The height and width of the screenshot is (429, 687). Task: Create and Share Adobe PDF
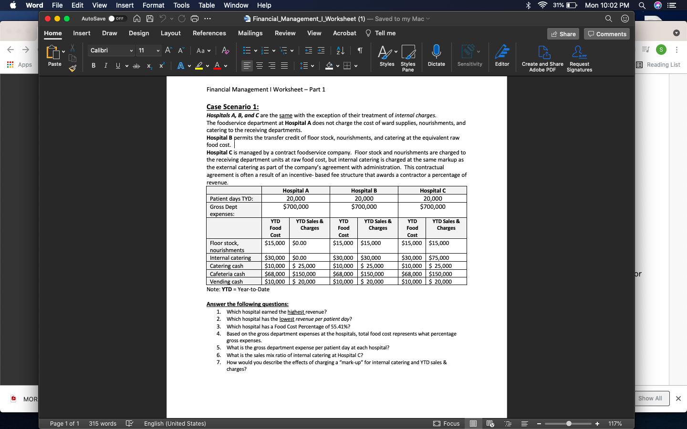[542, 56]
